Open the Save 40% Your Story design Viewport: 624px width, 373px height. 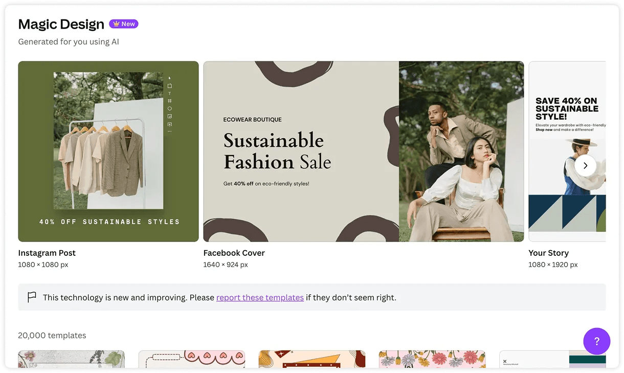click(567, 151)
